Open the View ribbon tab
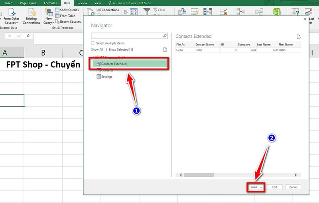Screen dimensions: 319x203 pyautogui.click(x=97, y=3)
